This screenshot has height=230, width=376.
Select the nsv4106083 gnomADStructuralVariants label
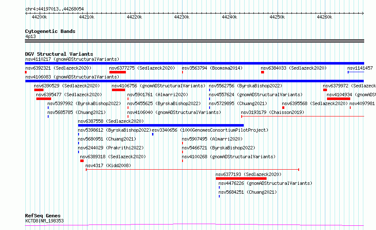coord(72,77)
